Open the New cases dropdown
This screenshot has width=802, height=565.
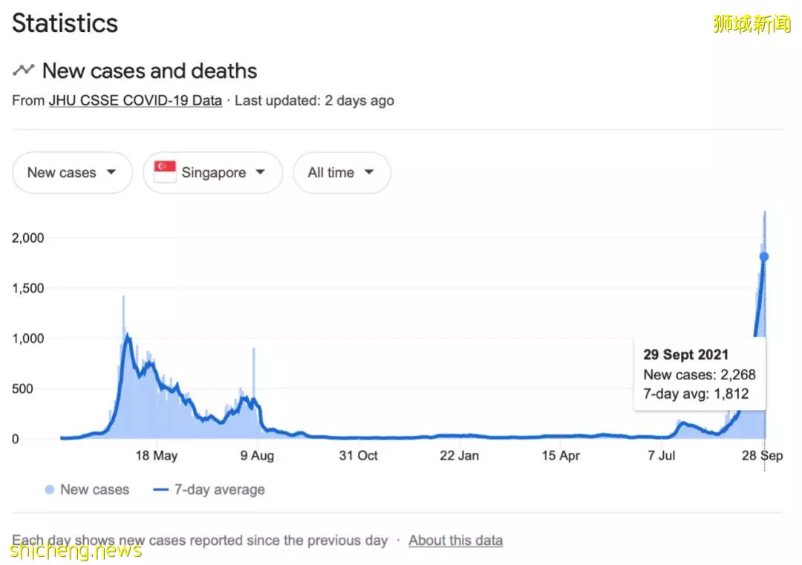(x=72, y=173)
